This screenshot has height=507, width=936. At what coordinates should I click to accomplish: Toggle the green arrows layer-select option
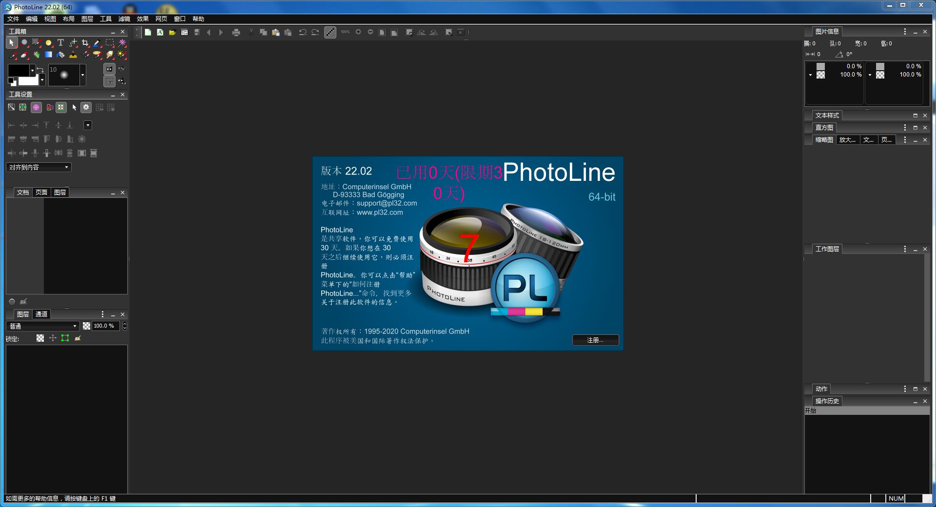(x=61, y=107)
